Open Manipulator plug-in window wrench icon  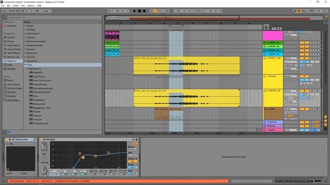pyautogui.click(x=13, y=139)
